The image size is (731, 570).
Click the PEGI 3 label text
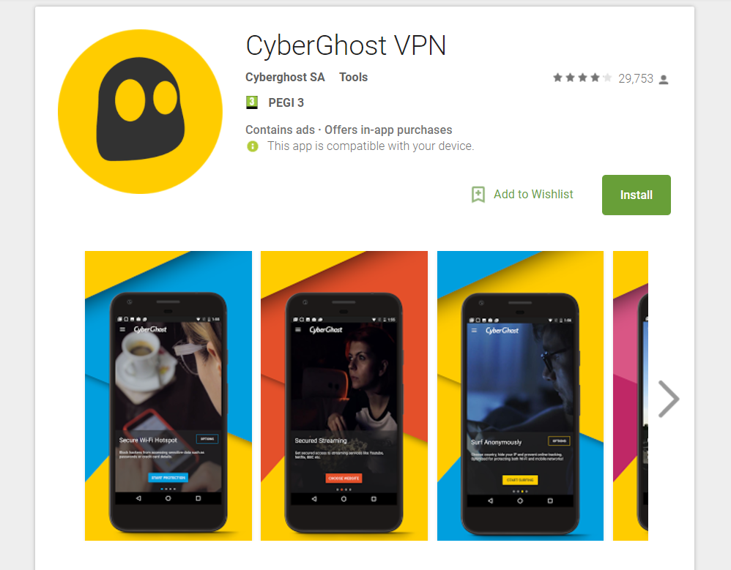[286, 103]
